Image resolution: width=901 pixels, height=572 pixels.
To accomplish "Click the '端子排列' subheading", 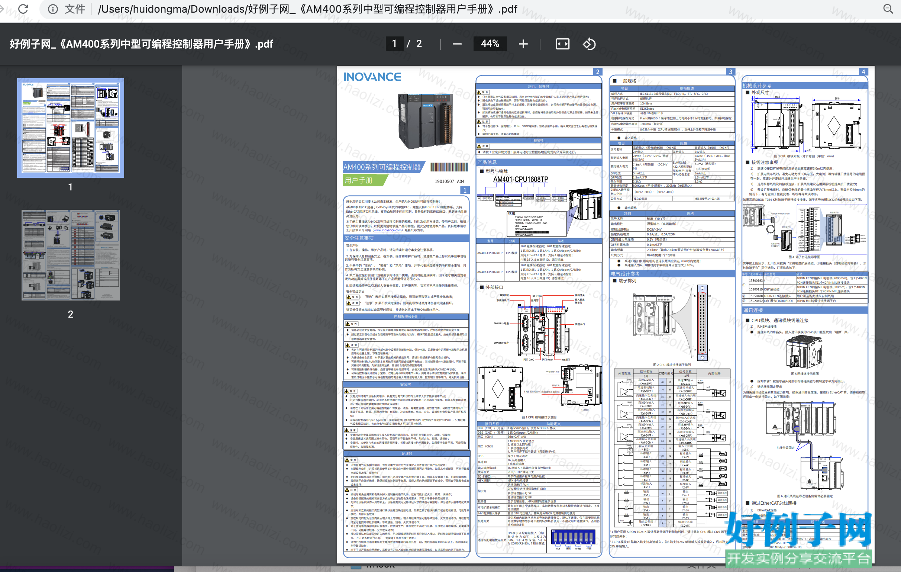I will (x=627, y=281).
